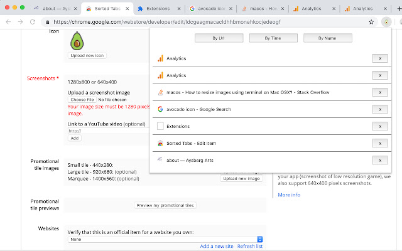Click the Aysberg Arts favicon in popup list
The height and width of the screenshot is (251, 402).
point(160,159)
